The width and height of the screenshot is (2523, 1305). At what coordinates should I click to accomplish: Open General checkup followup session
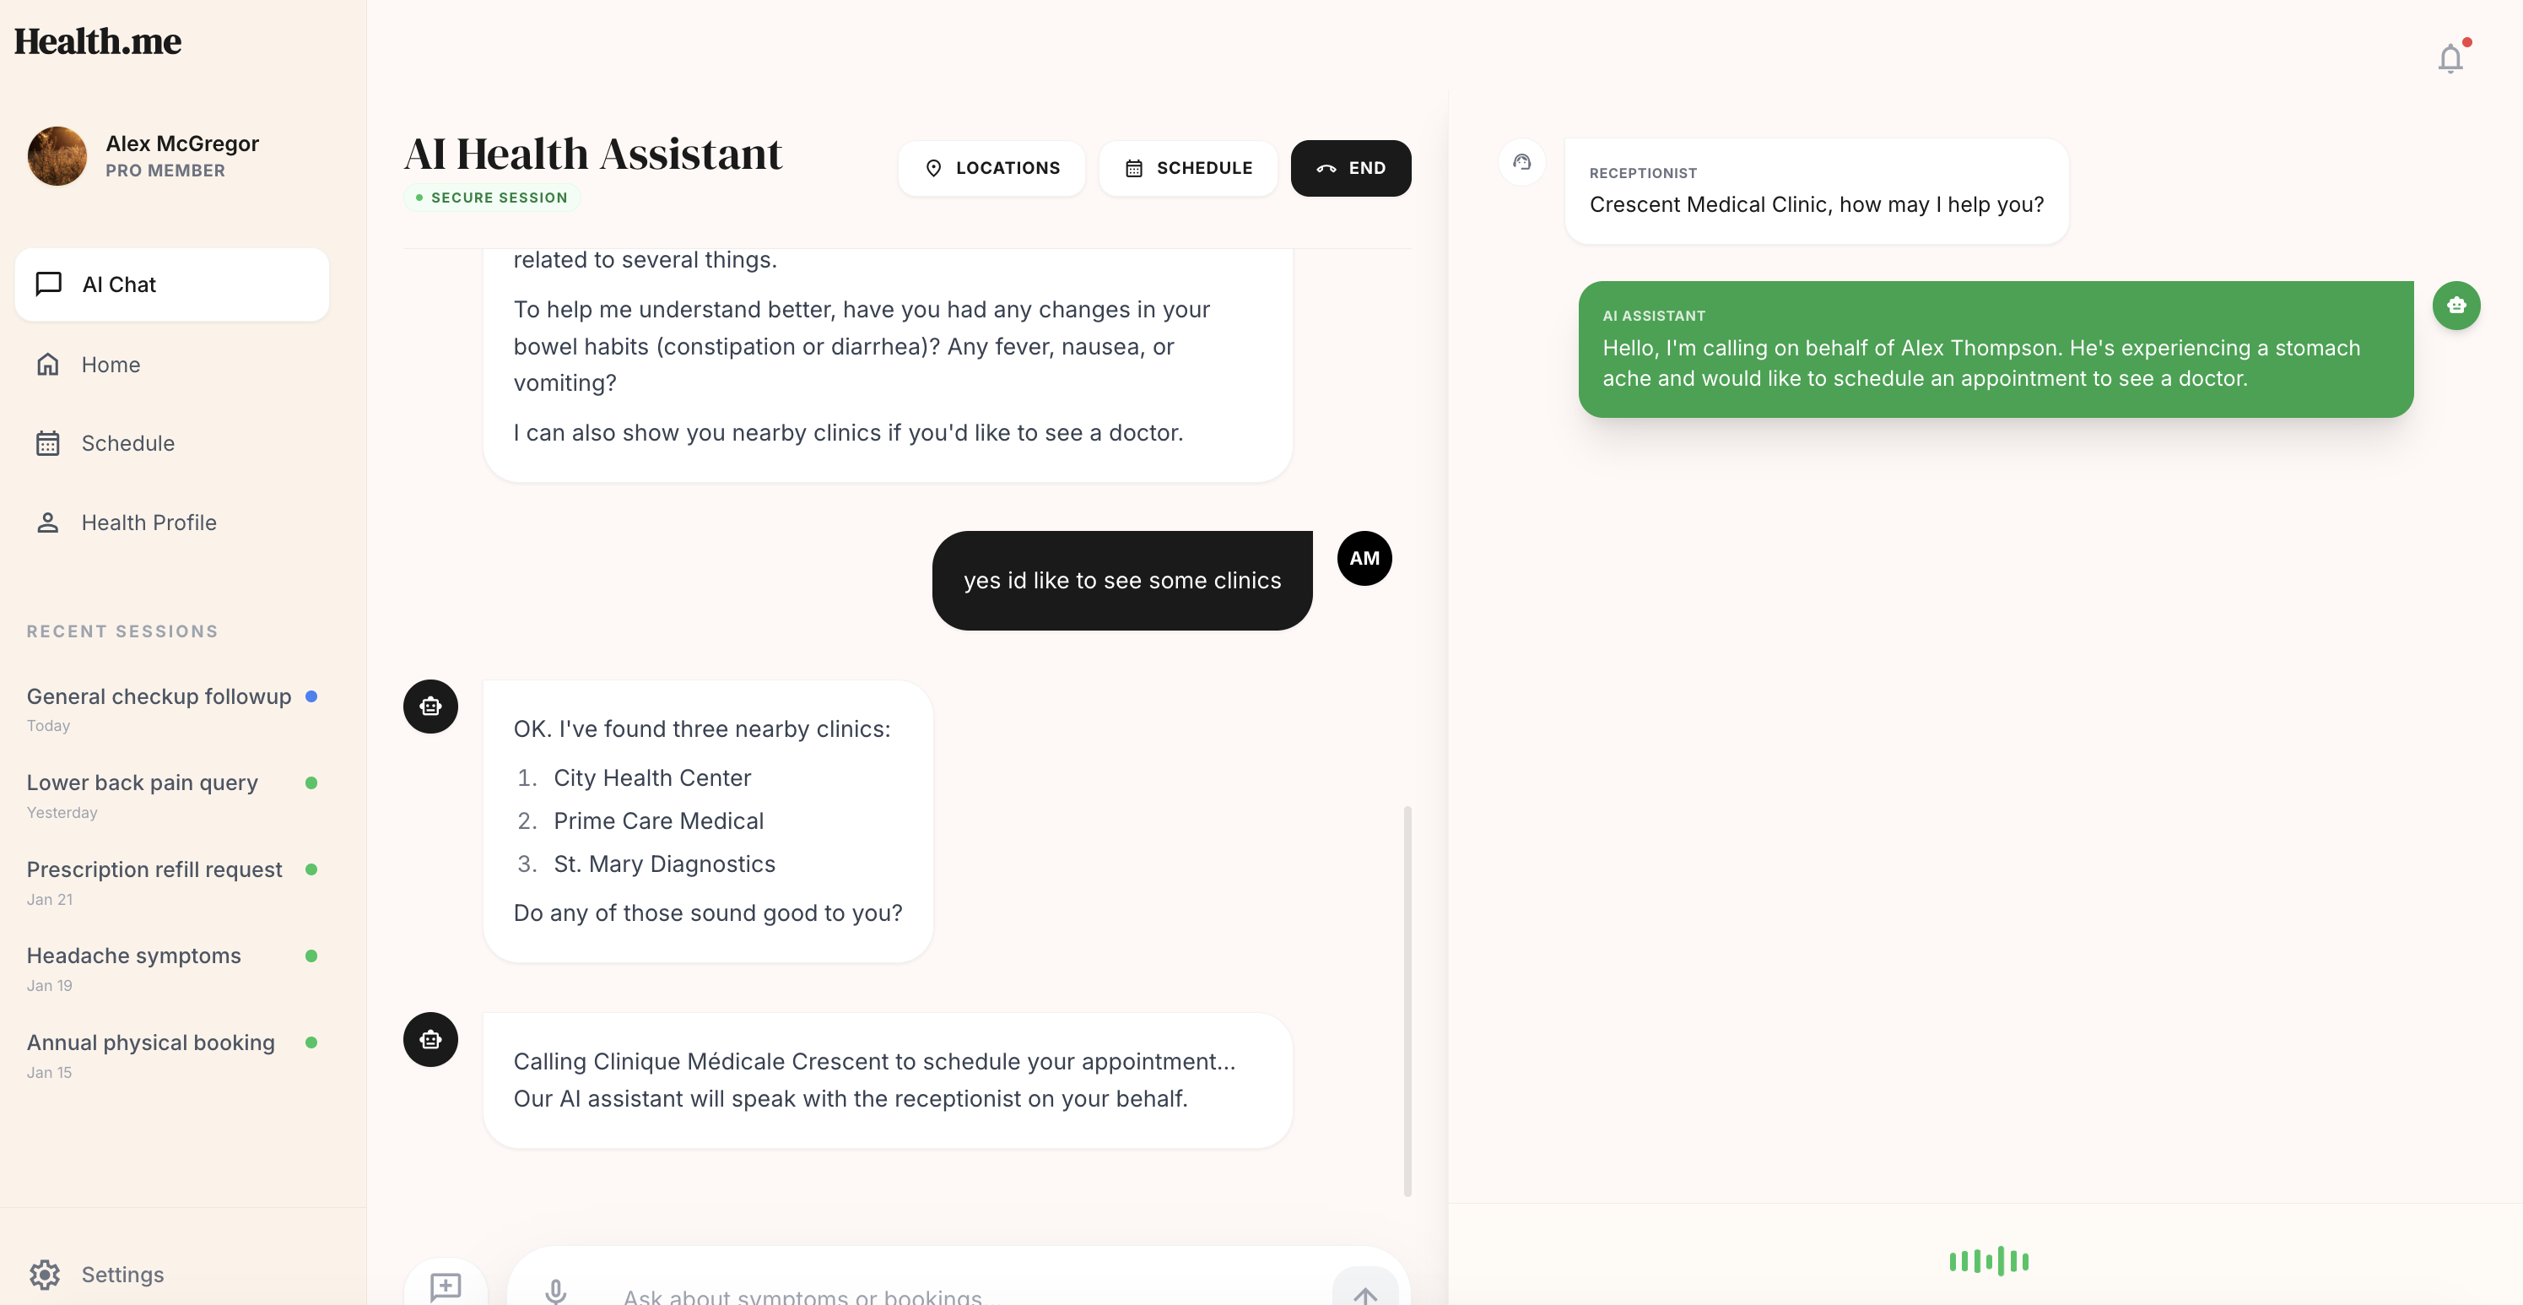(159, 696)
